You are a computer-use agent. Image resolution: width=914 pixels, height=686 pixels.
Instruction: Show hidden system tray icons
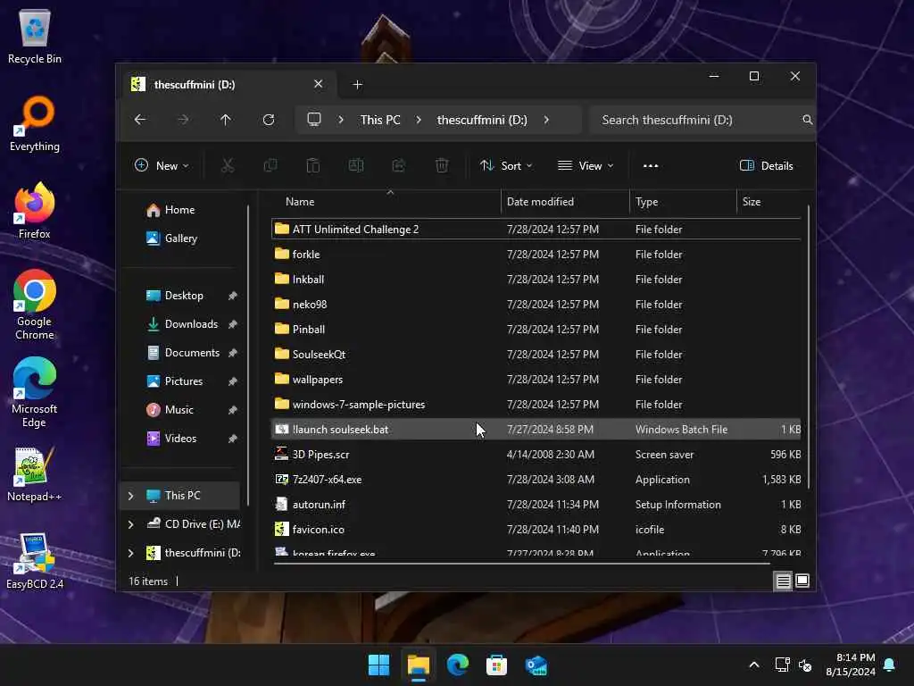[x=753, y=665]
